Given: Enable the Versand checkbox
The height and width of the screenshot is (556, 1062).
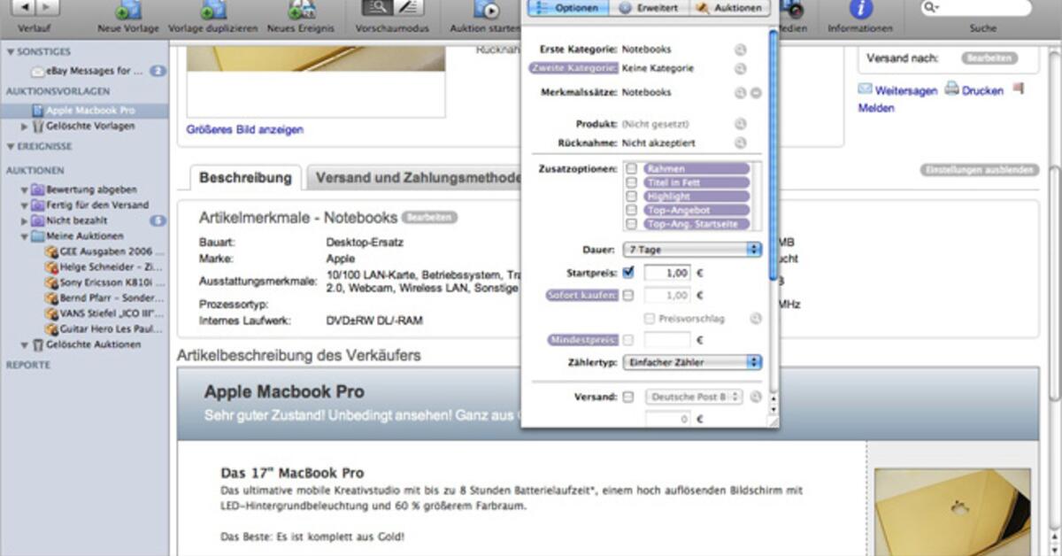Looking at the screenshot, I should [x=628, y=398].
